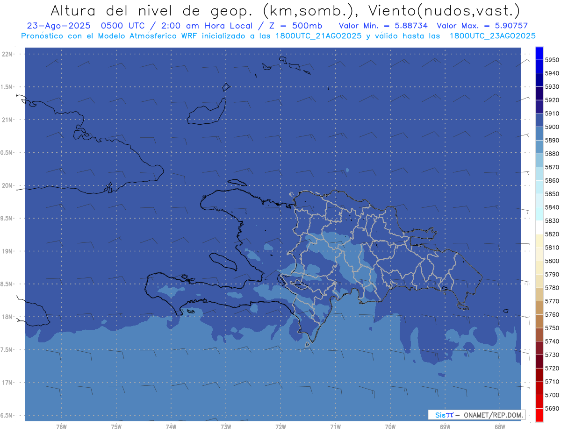Click the '68W' longitude label
561x433 pixels.
coord(500,427)
